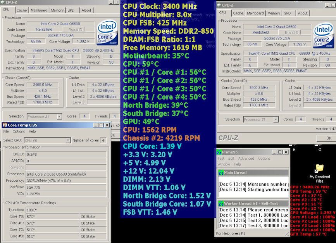The image size is (336, 243).
Task: Go to the SPD tab in right CPU-Z
Action: [x=287, y=13]
